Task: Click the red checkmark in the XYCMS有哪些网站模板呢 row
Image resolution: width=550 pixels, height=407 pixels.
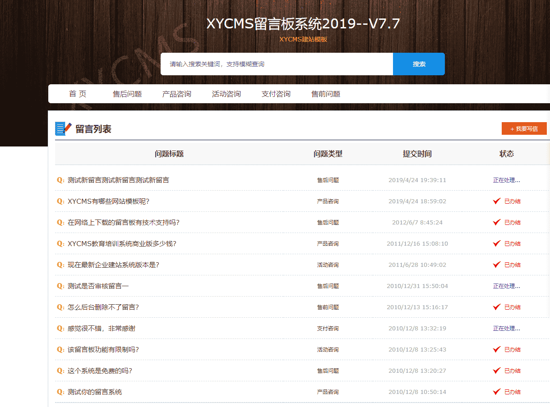Action: (497, 201)
